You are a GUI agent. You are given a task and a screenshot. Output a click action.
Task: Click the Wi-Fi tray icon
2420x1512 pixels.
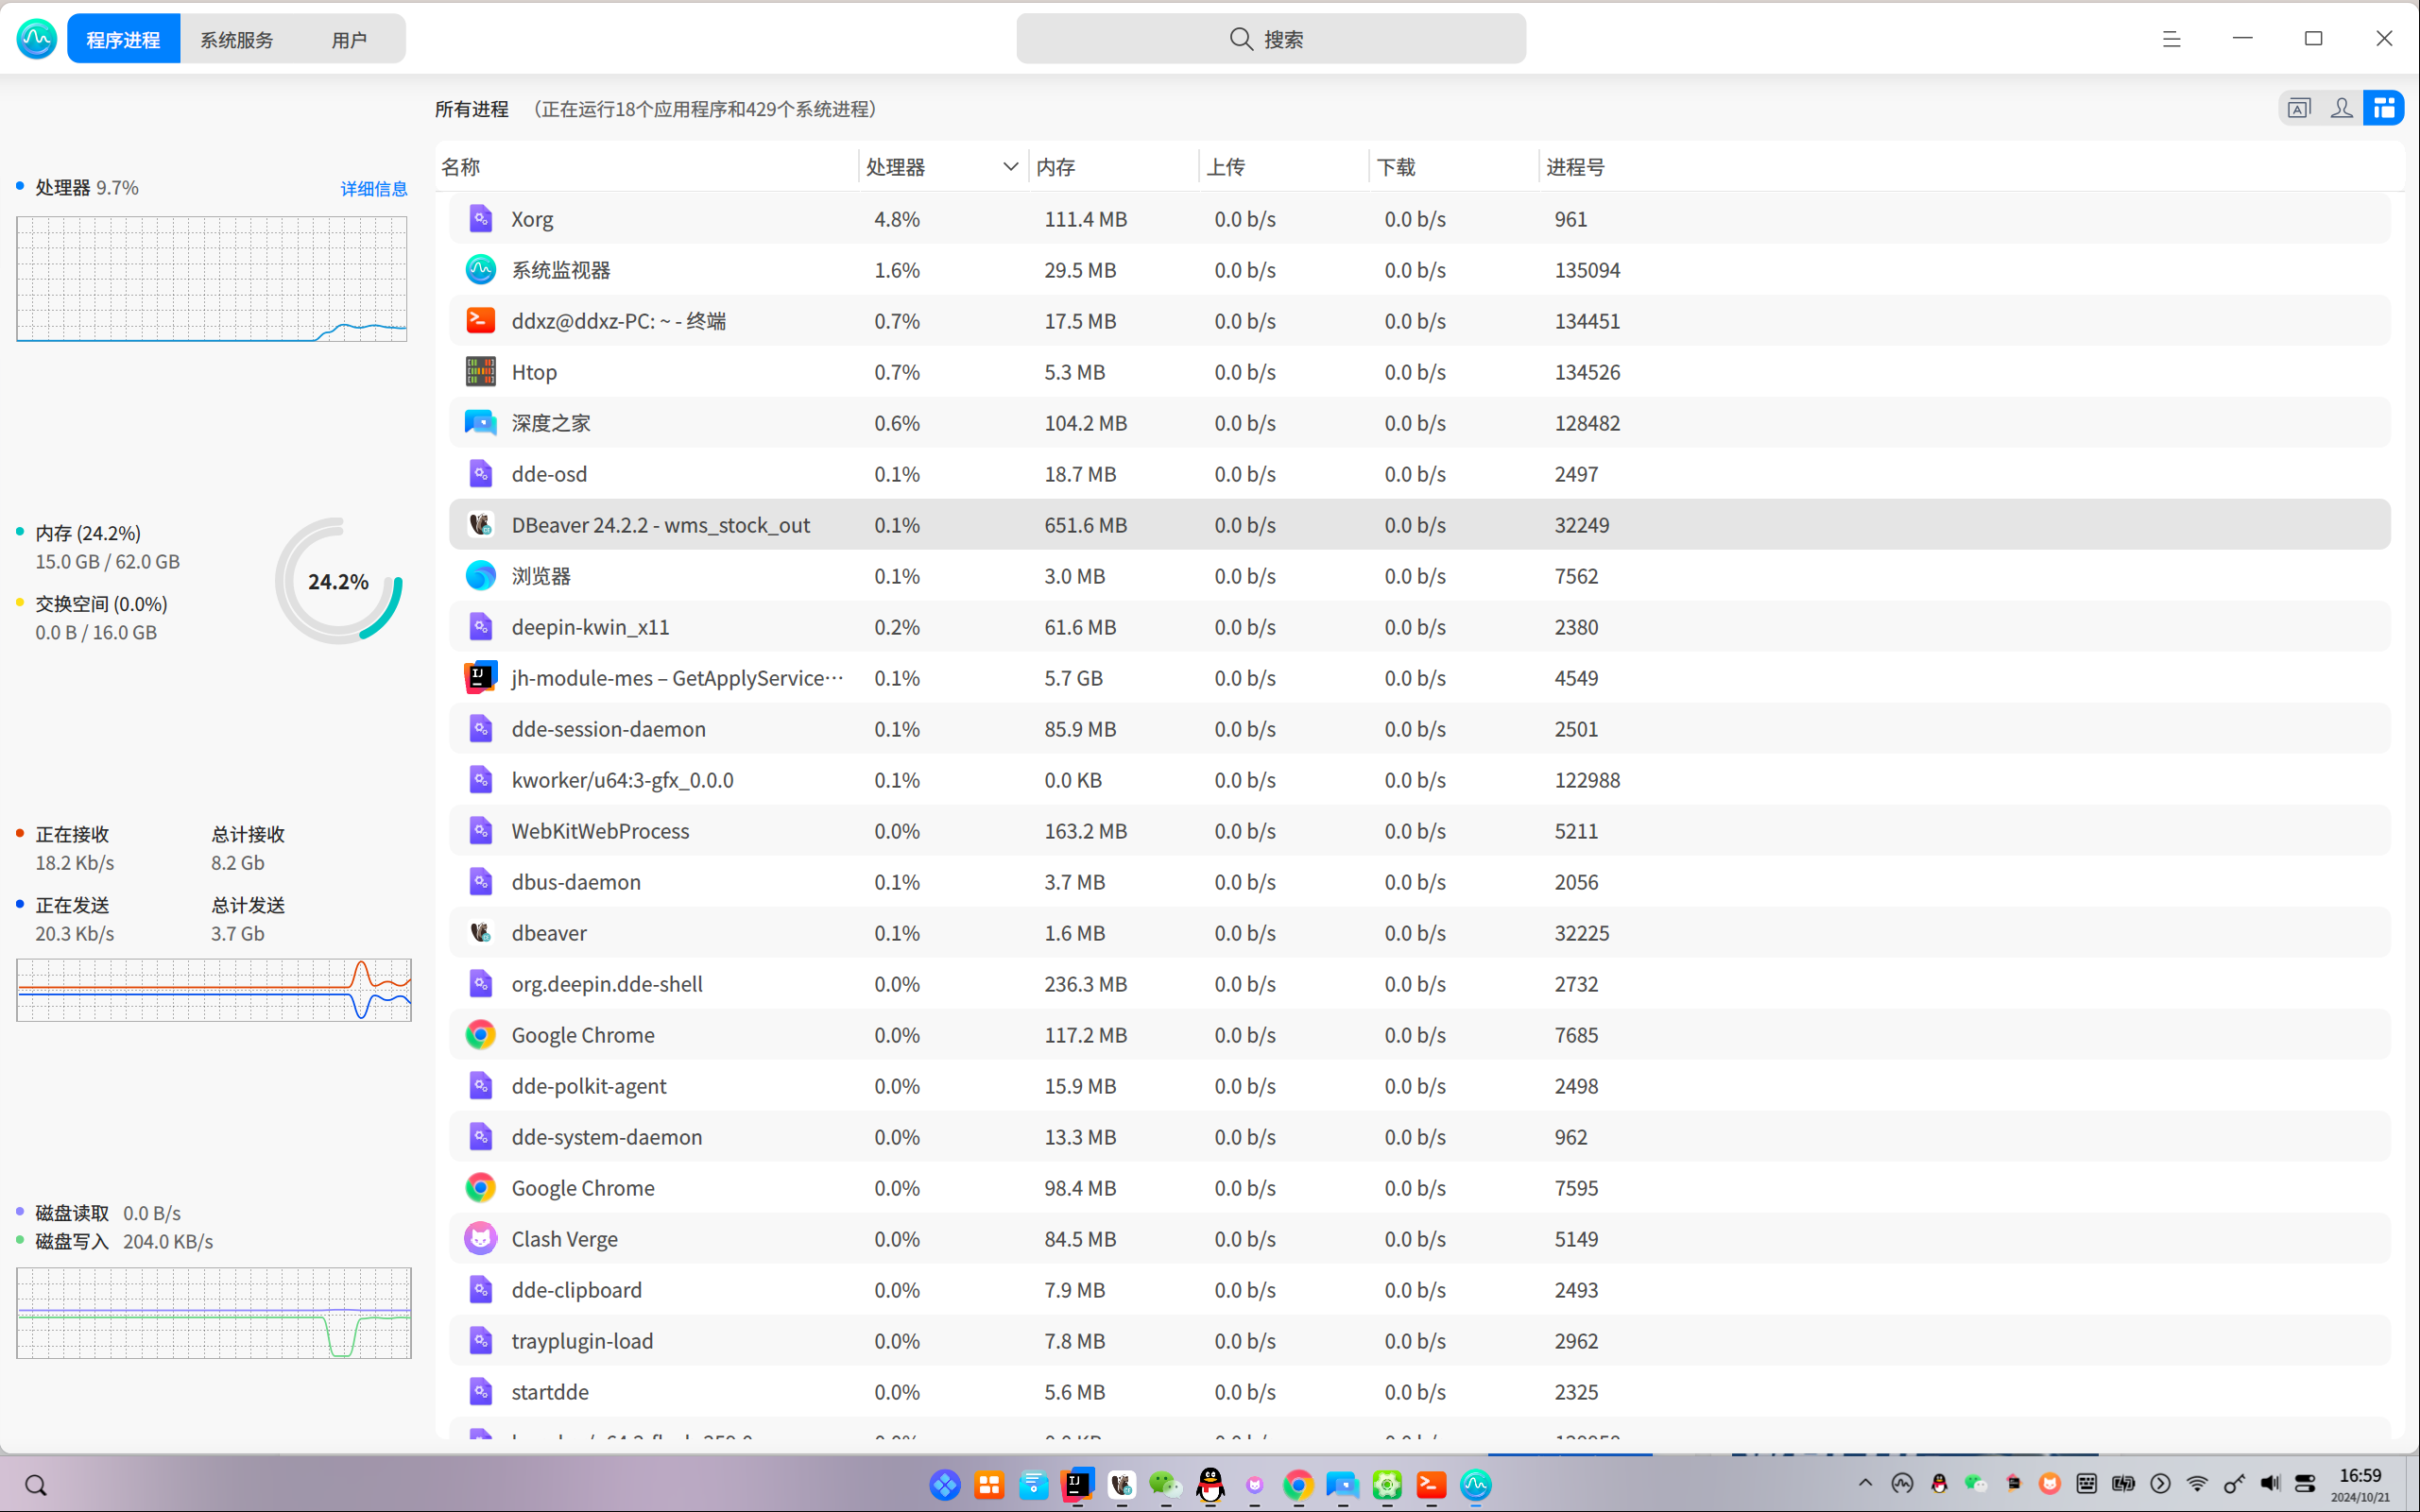(x=2197, y=1484)
